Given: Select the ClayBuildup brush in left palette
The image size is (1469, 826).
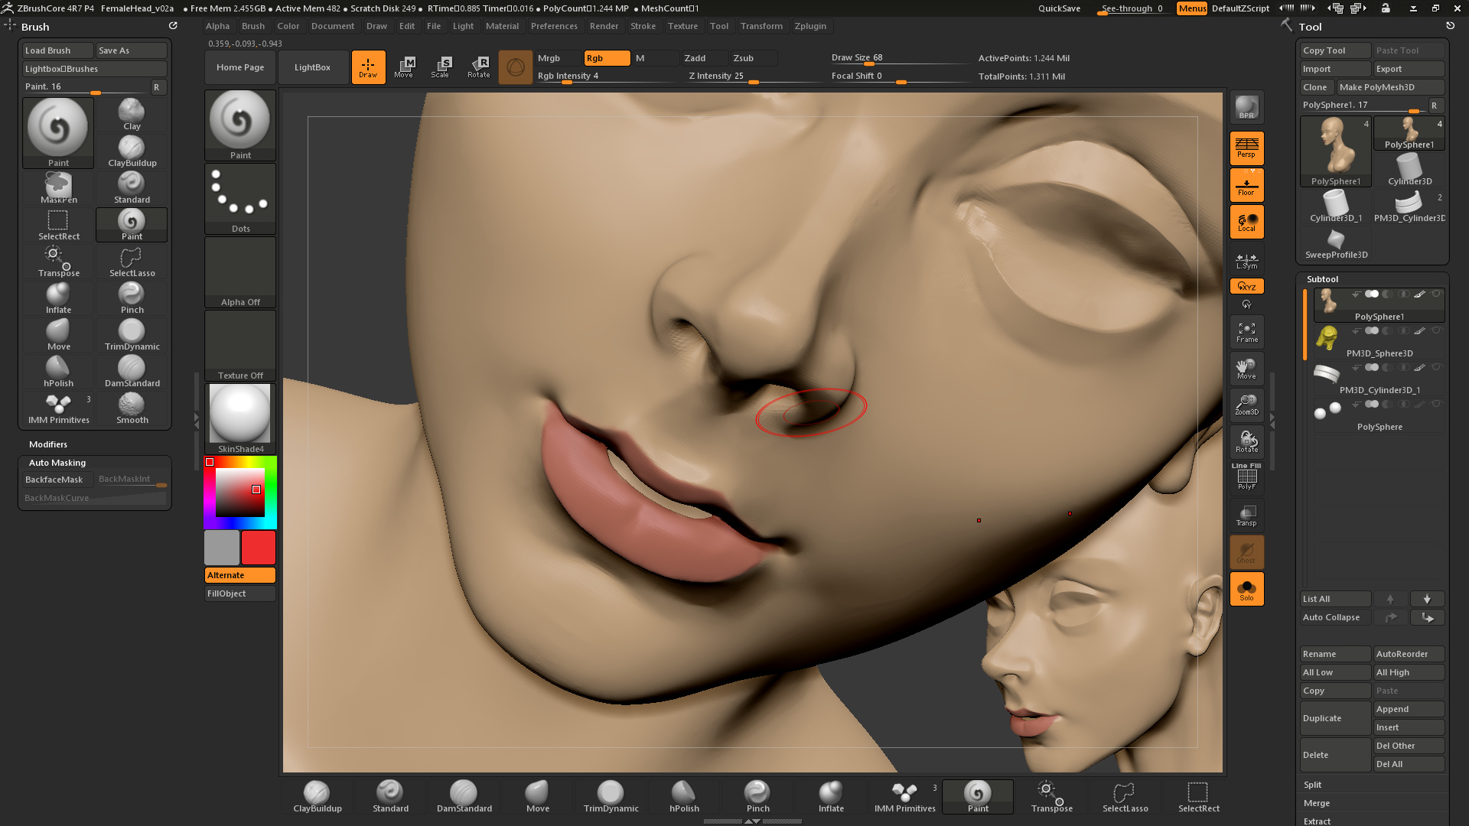Looking at the screenshot, I should pos(132,151).
